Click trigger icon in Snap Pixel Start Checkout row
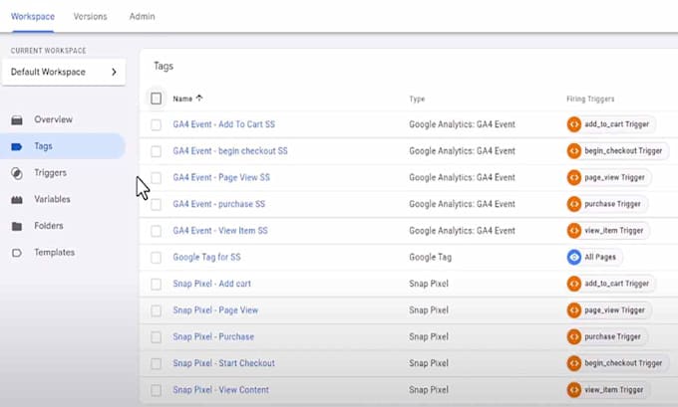The image size is (678, 407). (573, 363)
